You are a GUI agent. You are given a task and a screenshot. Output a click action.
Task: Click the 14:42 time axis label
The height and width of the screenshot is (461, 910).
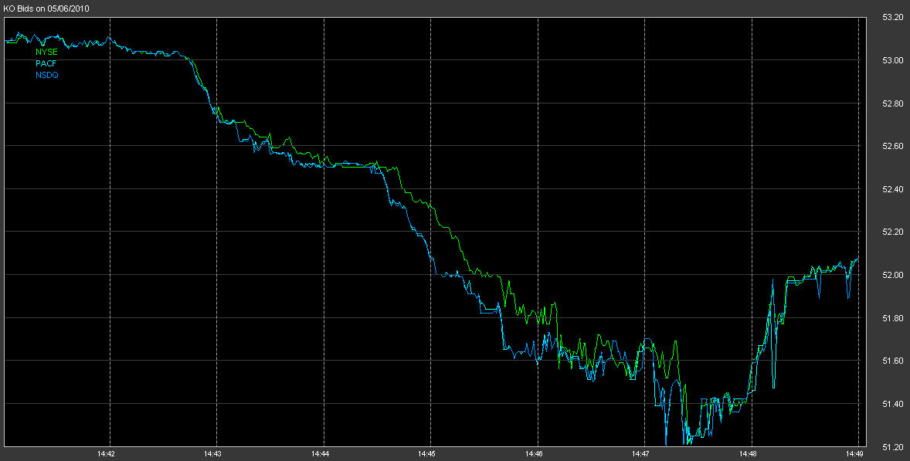(x=106, y=454)
